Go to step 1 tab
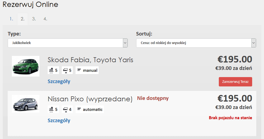This screenshot has height=139, width=264. point(11,19)
